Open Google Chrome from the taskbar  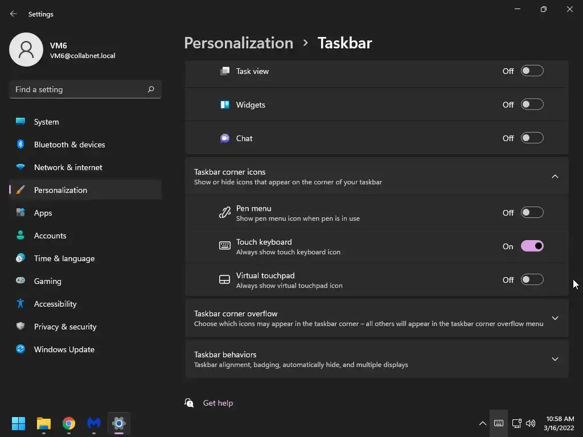[69, 423]
